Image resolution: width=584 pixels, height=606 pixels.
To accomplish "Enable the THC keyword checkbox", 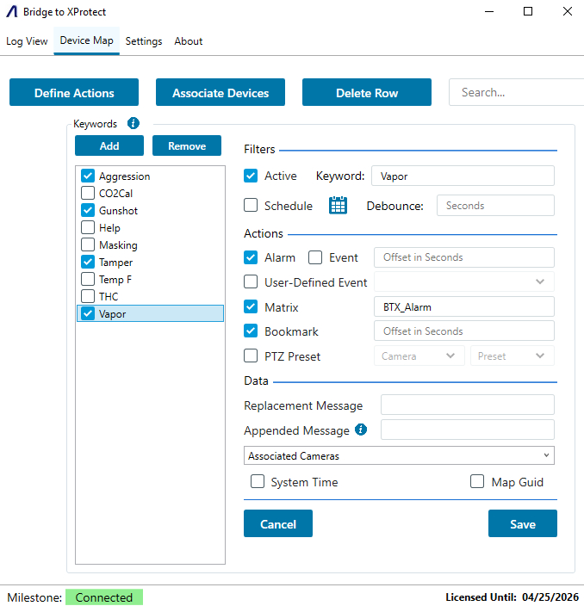I will [x=88, y=296].
